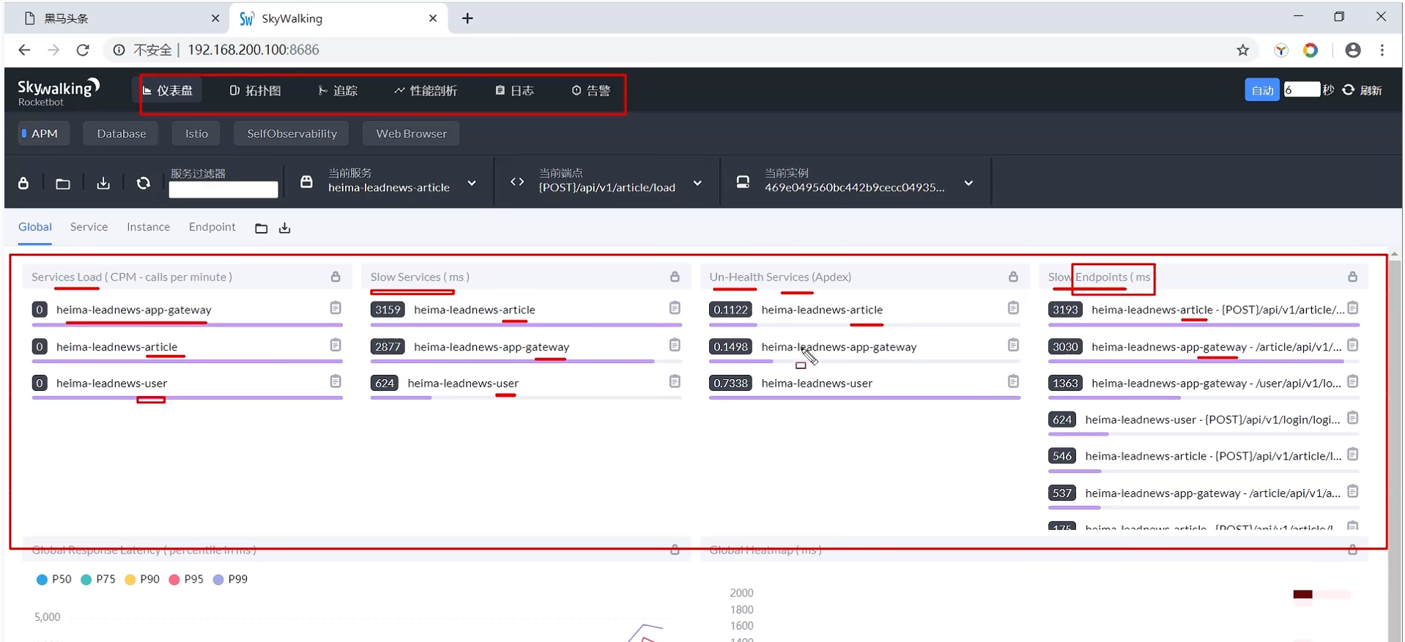Toggle the dashboard edit lock icon
The width and height of the screenshot is (1405, 642).
(23, 183)
